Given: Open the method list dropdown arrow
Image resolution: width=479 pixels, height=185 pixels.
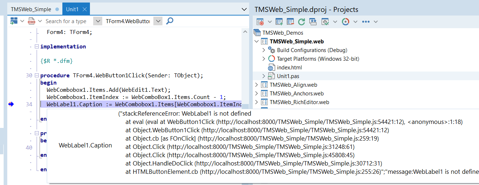Looking at the screenshot, I should [x=158, y=21].
